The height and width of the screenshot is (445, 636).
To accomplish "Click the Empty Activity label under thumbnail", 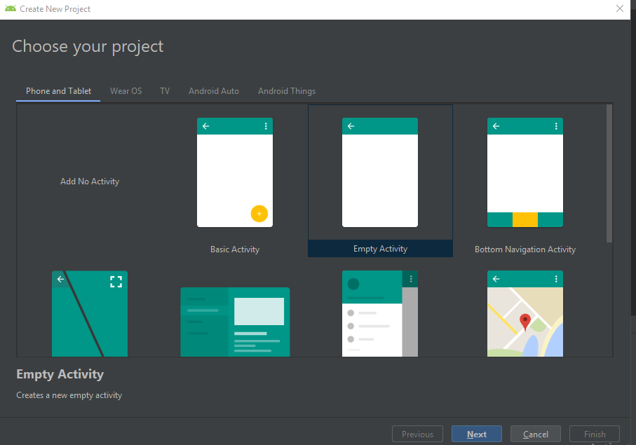I will tap(380, 249).
